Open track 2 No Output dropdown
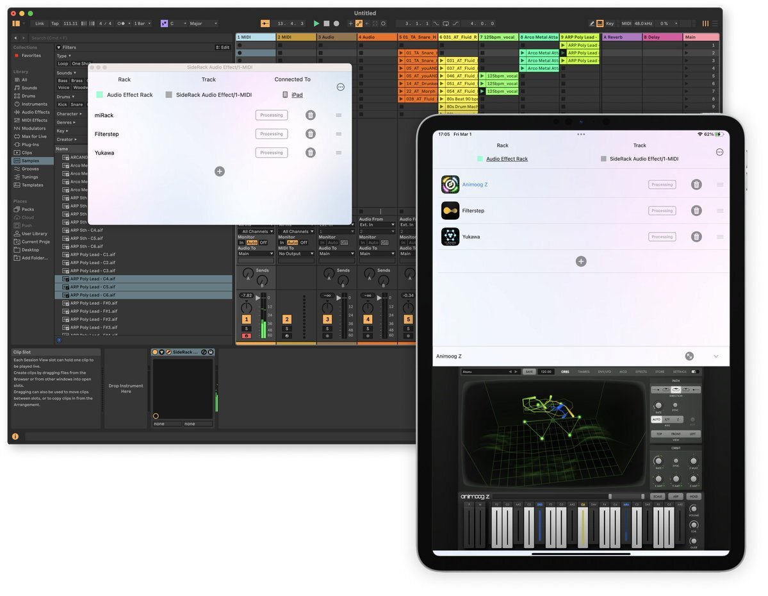The image size is (768, 596). pyautogui.click(x=296, y=254)
